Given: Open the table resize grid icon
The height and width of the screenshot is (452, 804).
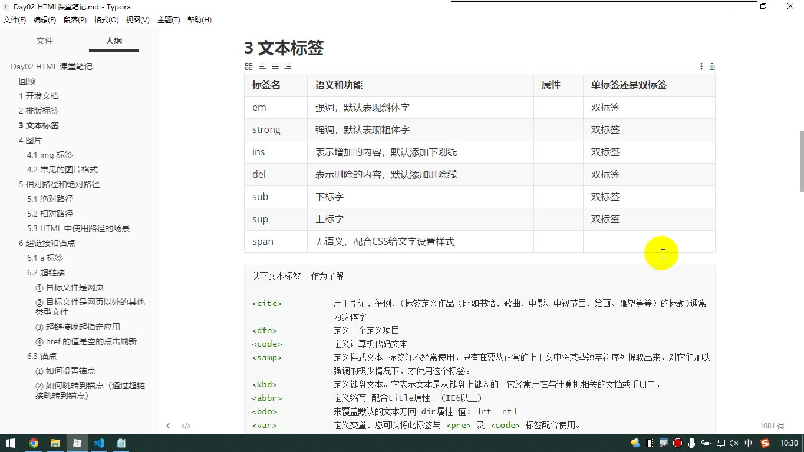Looking at the screenshot, I should point(249,67).
